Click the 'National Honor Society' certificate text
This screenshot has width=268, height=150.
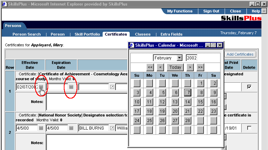60,115
